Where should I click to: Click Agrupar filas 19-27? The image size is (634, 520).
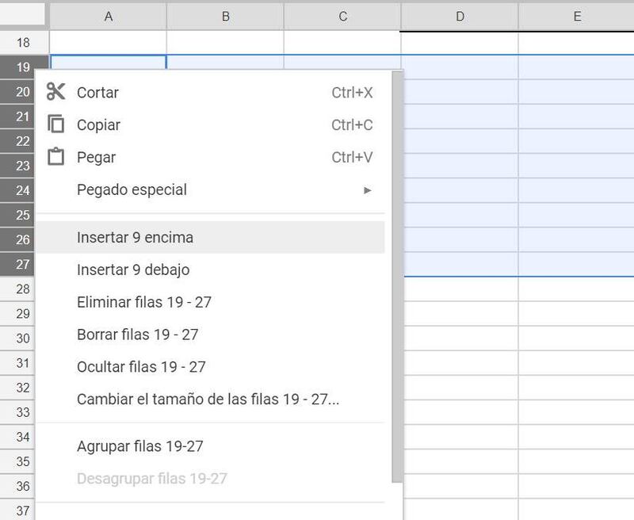pyautogui.click(x=139, y=446)
